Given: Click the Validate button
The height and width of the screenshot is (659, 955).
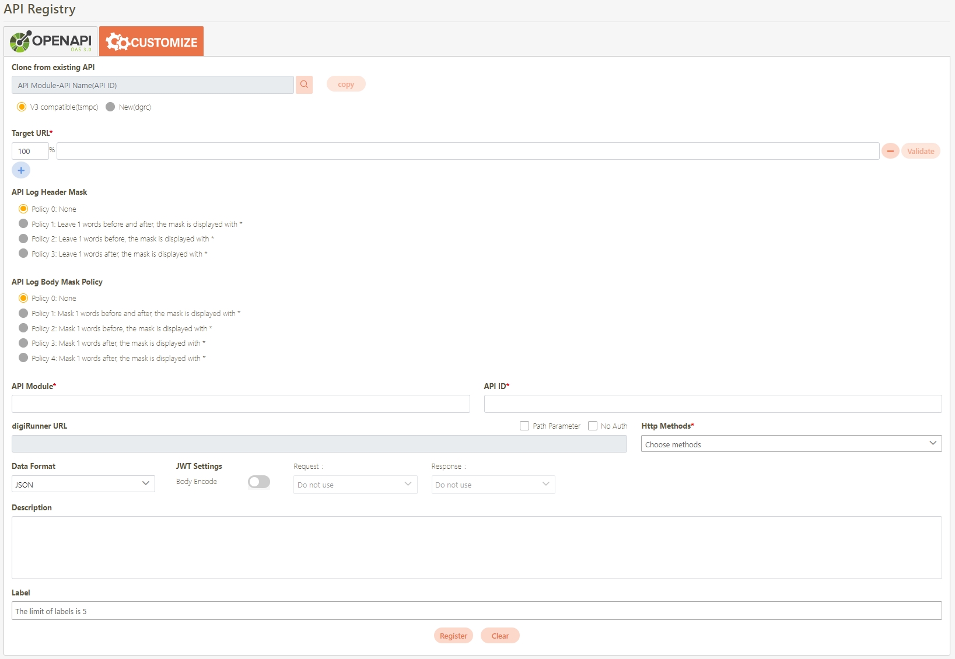Looking at the screenshot, I should (x=921, y=151).
